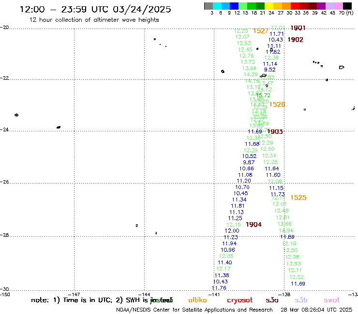
Task: Click the 'NOAA/NESDIS Center for Satellite Applications and Research' credit
Action: point(194,310)
